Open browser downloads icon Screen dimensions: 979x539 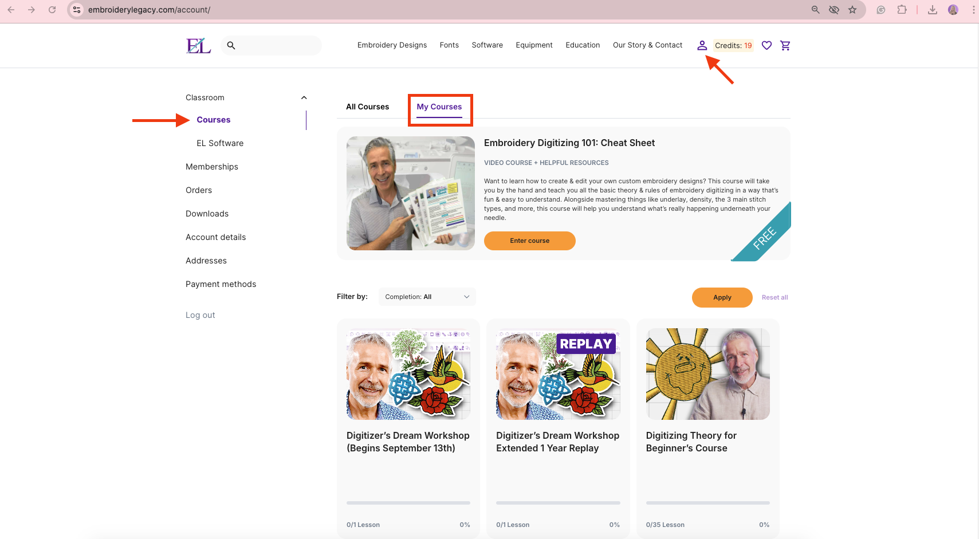click(933, 10)
